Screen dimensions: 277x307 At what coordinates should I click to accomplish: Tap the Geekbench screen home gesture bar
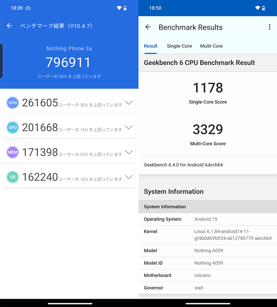coord(208,304)
